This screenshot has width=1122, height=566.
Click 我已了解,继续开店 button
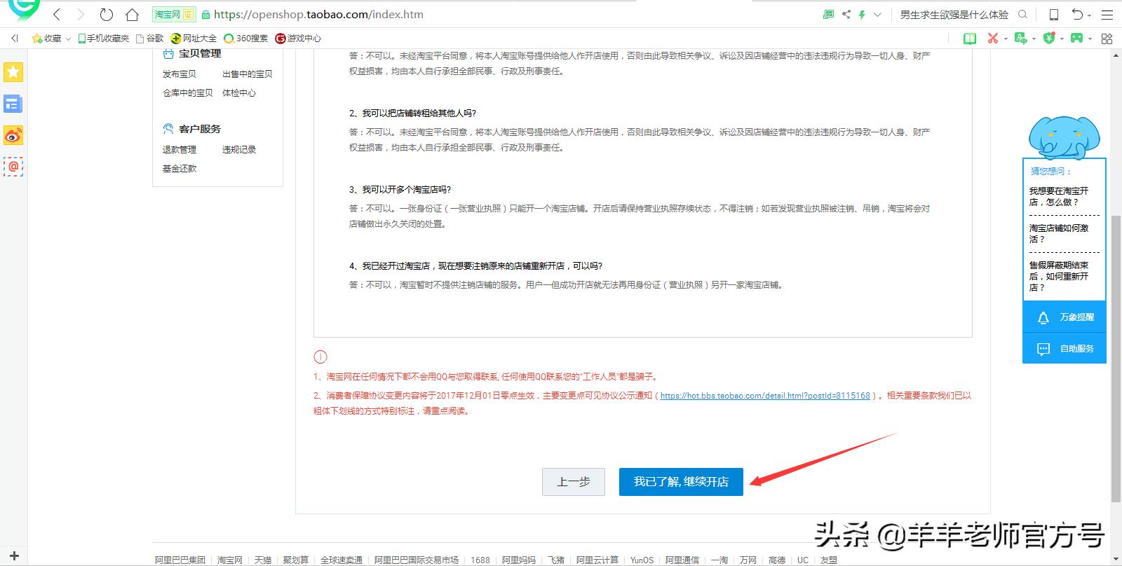(x=681, y=482)
